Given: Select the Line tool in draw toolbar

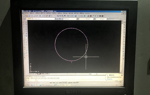Looking at the screenshot, I should point(23,22).
